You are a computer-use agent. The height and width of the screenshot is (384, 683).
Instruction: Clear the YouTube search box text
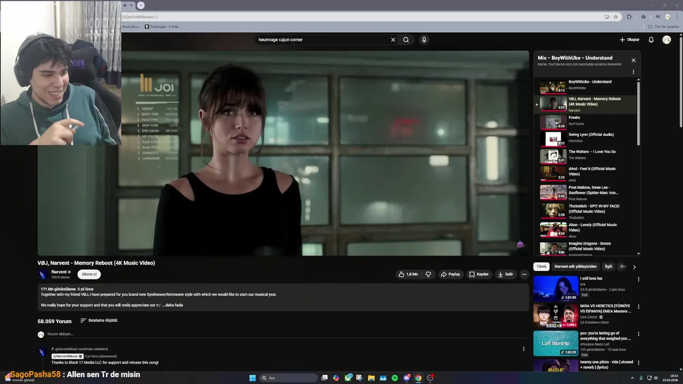393,39
